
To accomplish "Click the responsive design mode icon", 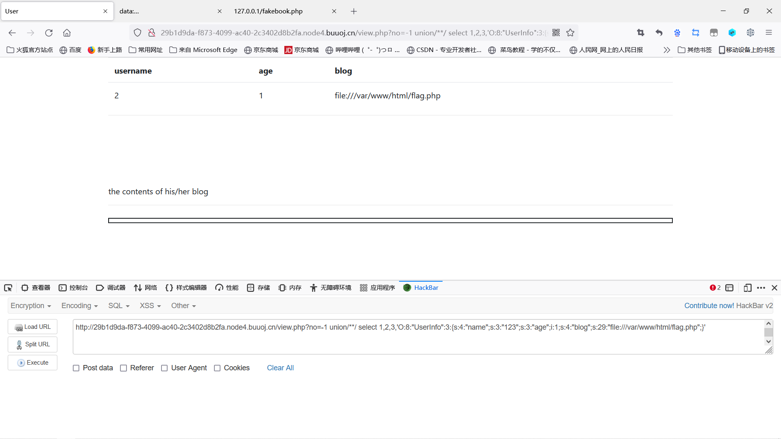I will (x=747, y=288).
